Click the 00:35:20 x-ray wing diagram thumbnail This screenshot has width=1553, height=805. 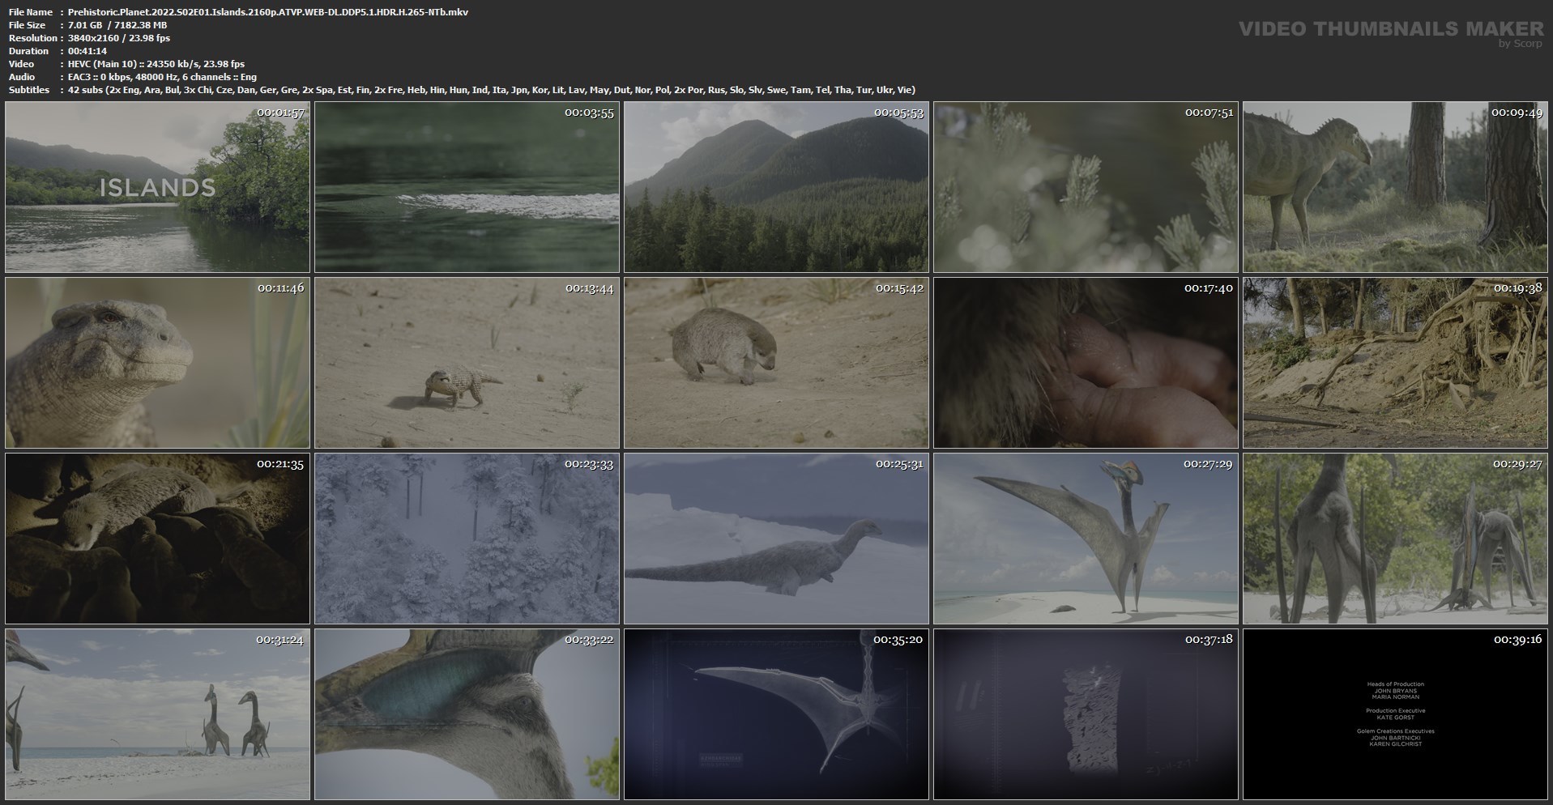(776, 714)
